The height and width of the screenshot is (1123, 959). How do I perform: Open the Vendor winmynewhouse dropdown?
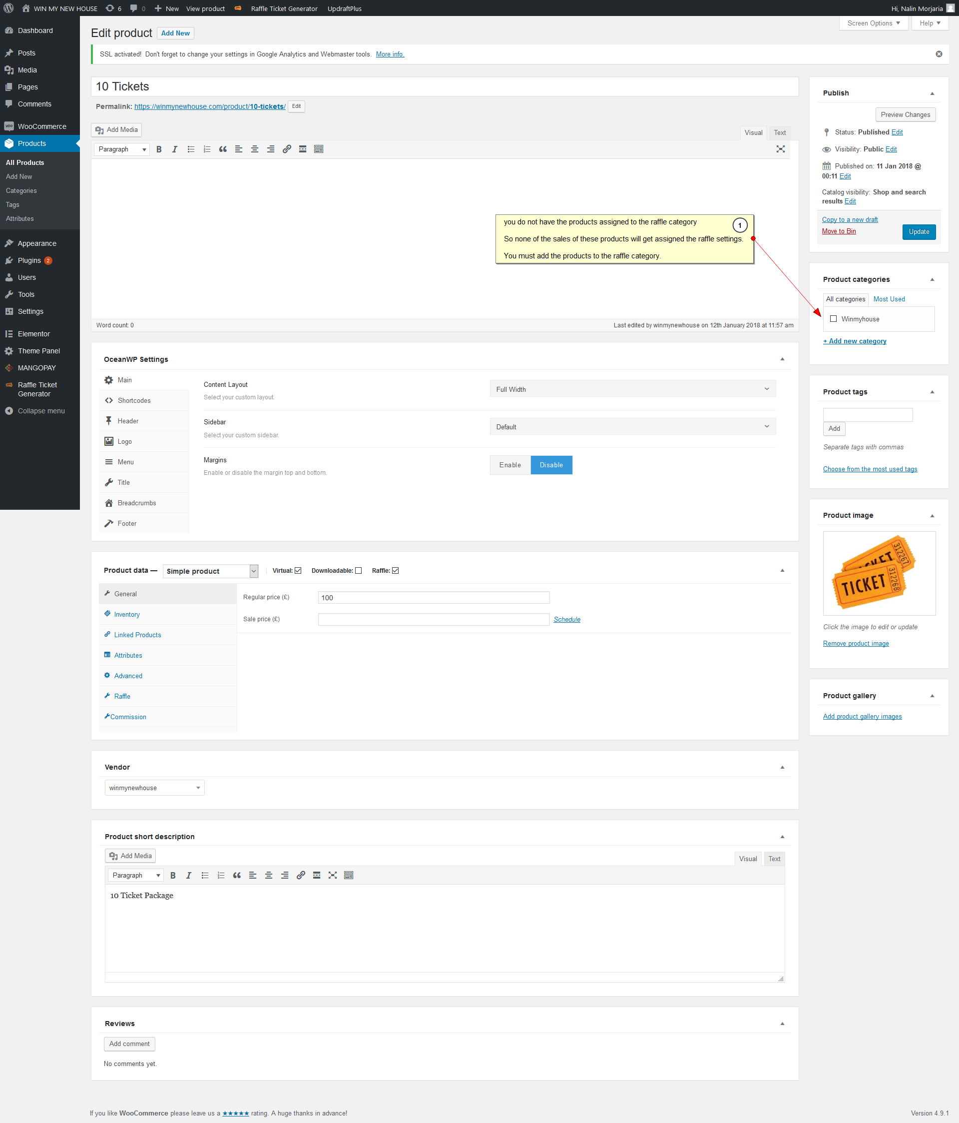pyautogui.click(x=154, y=788)
